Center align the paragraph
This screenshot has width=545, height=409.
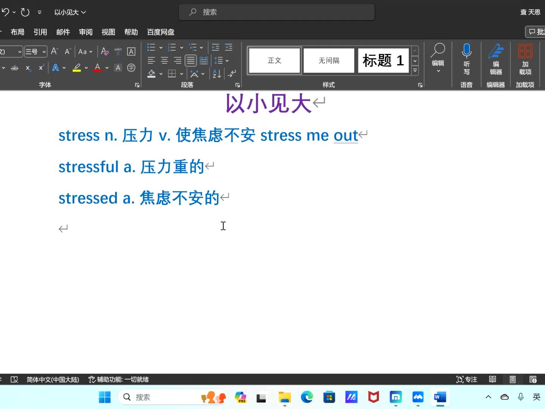(164, 61)
